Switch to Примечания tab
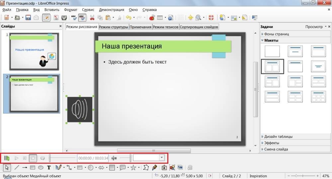 pos(140,27)
